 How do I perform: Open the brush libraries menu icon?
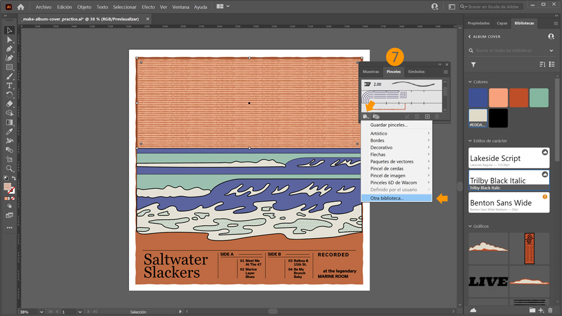366,116
